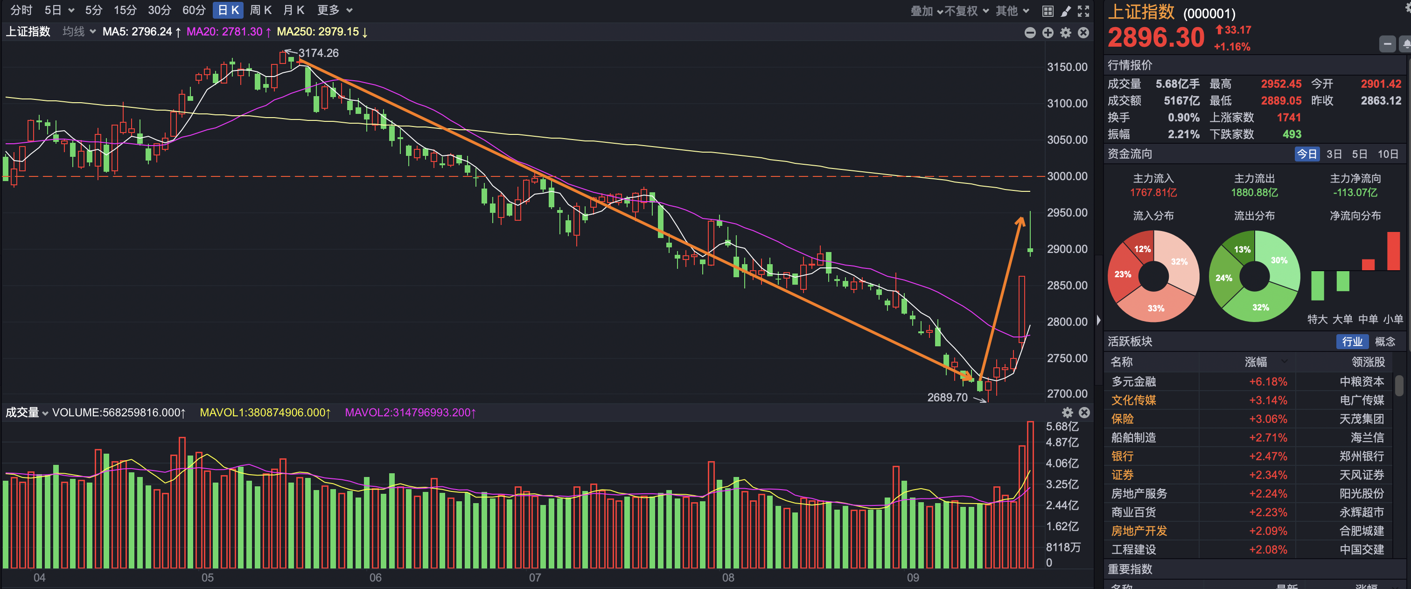Image resolution: width=1411 pixels, height=589 pixels.
Task: Switch chart to 30分 period
Action: (x=160, y=10)
